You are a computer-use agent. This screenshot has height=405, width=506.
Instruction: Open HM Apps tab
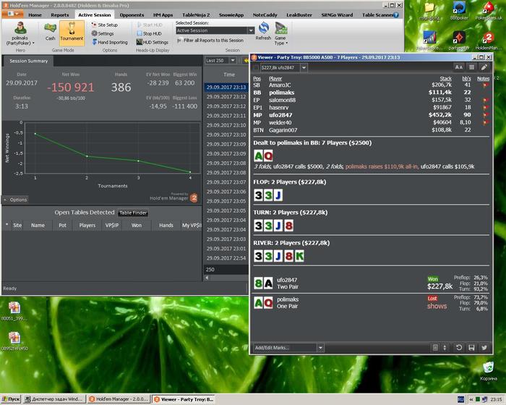(163, 15)
